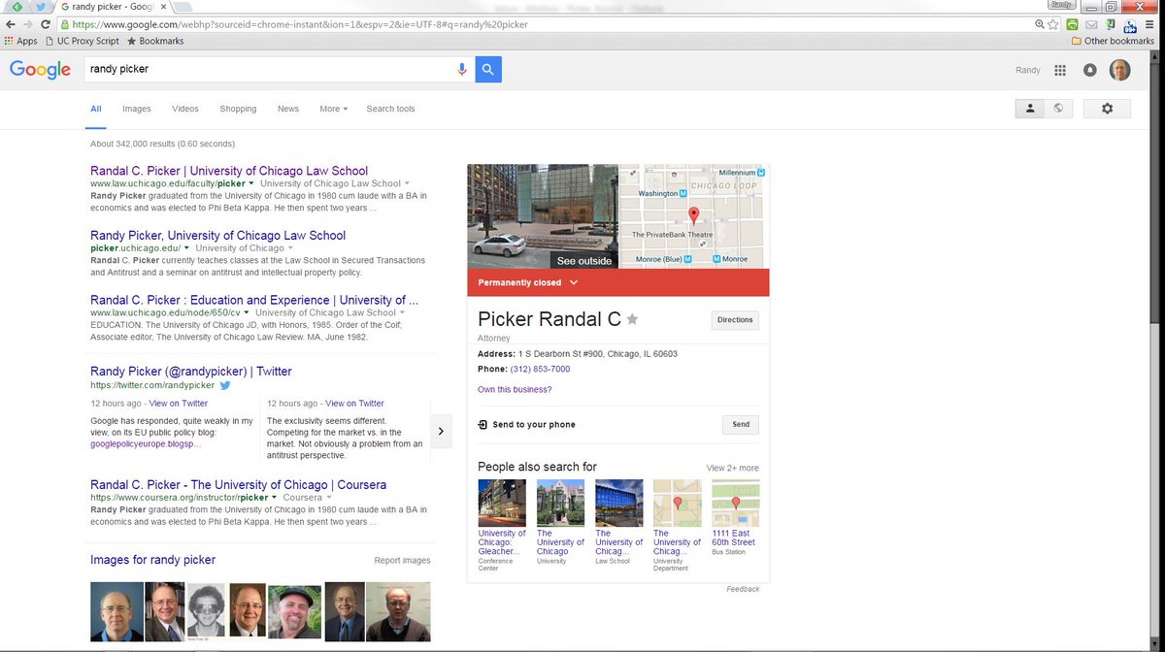Open dropdown arrow after gray Coursera label
Image resolution: width=1165 pixels, height=652 pixels.
(329, 498)
